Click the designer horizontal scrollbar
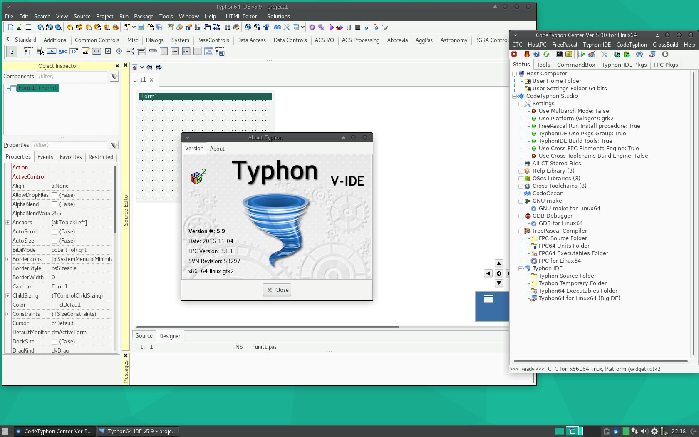Screen dimensions: 699x437 click(268, 327)
